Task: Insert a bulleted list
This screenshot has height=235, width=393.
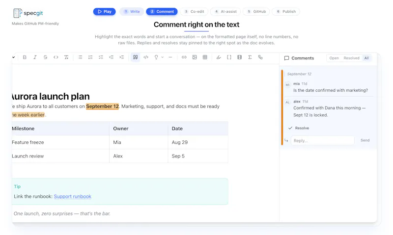Action: 80,57
